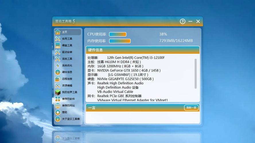The width and height of the screenshot is (255, 143).
Task: Open the 赞助 sidebar label
Action: tap(65, 112)
